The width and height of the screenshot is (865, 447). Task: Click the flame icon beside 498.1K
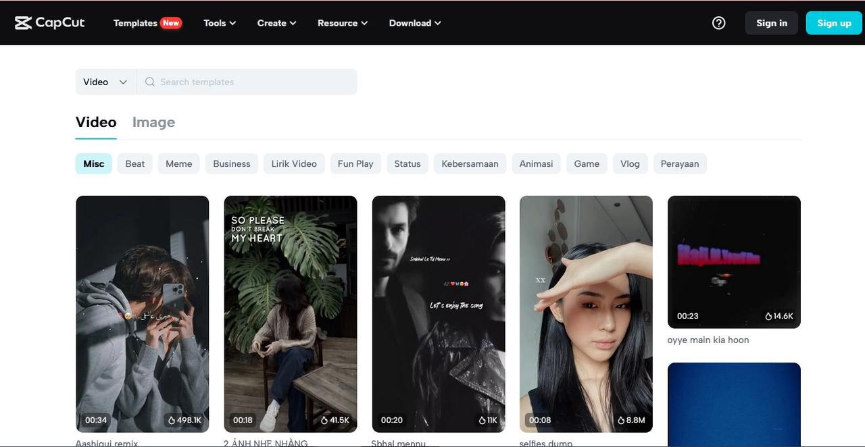tap(172, 420)
